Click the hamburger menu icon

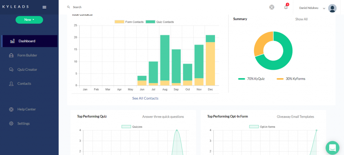[44, 7]
